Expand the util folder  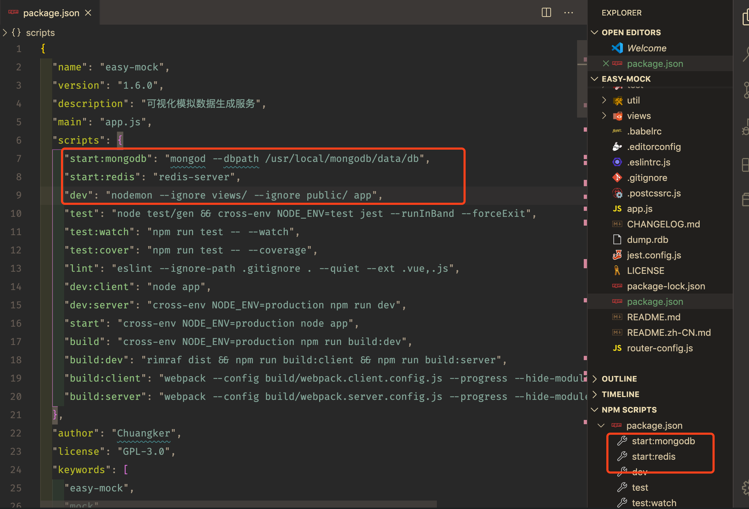(x=604, y=100)
